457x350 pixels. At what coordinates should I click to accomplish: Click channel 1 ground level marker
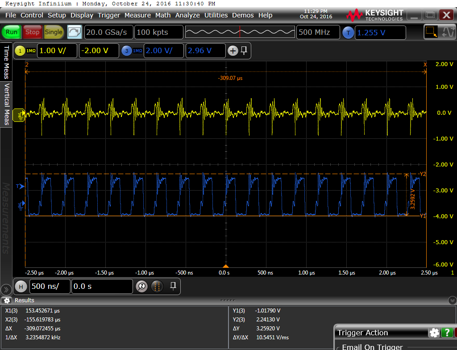click(19, 115)
